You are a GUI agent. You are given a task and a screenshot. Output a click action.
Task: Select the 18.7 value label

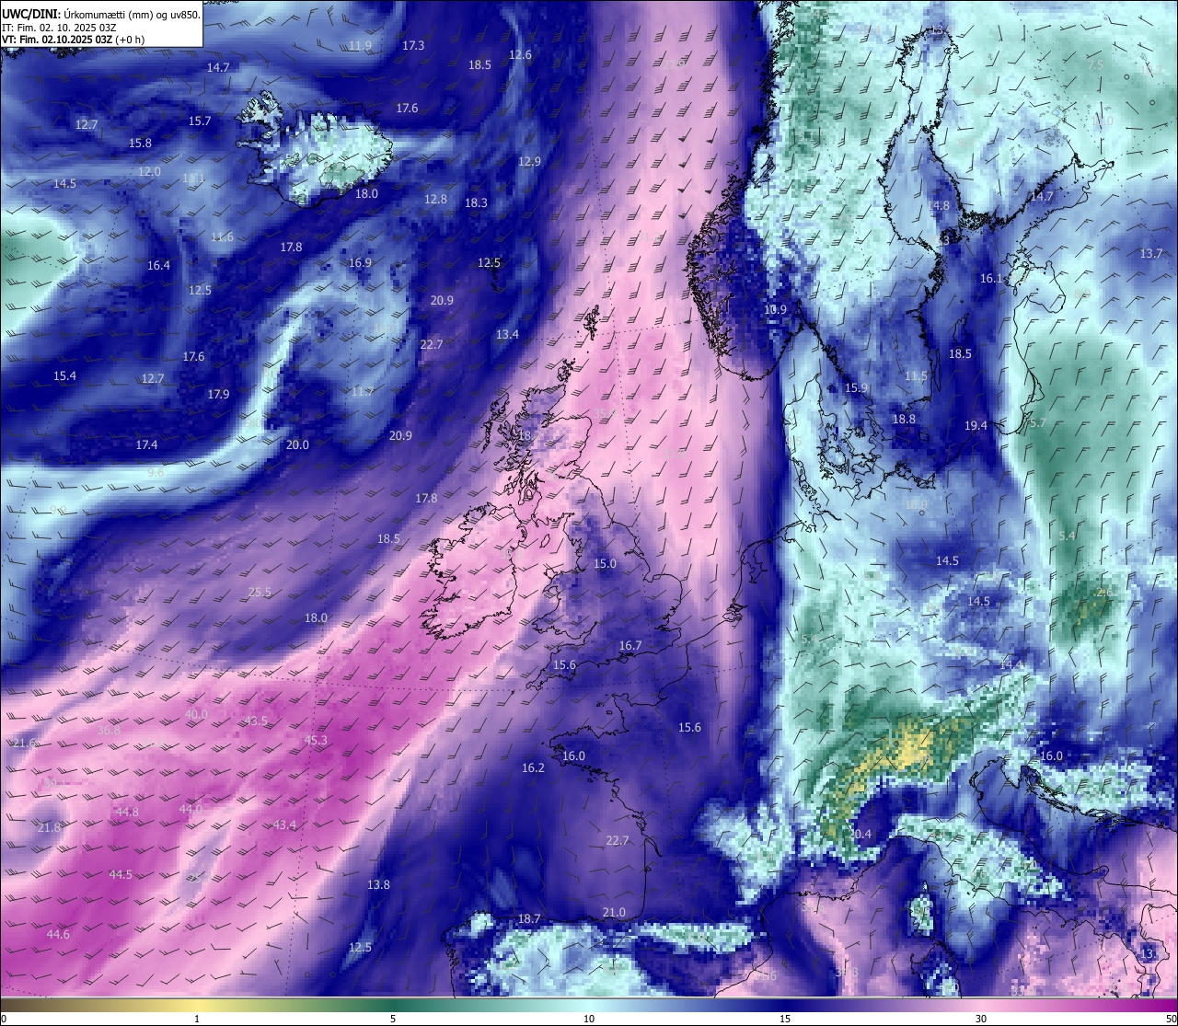529,918
